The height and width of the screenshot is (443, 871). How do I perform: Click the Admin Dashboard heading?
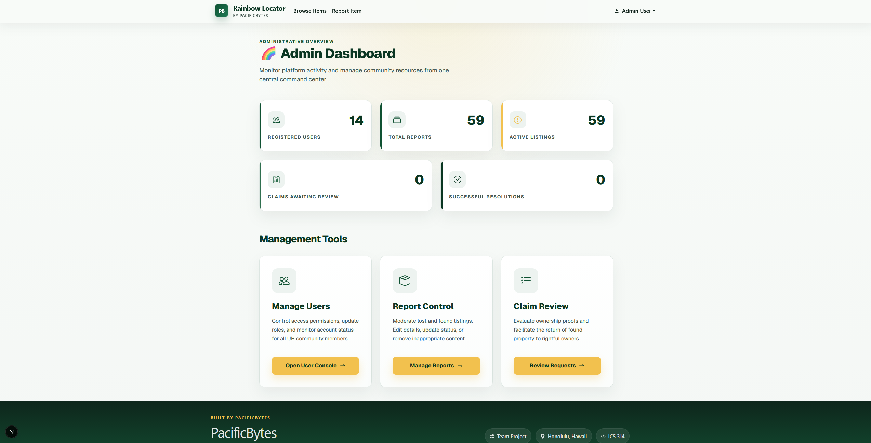(338, 54)
